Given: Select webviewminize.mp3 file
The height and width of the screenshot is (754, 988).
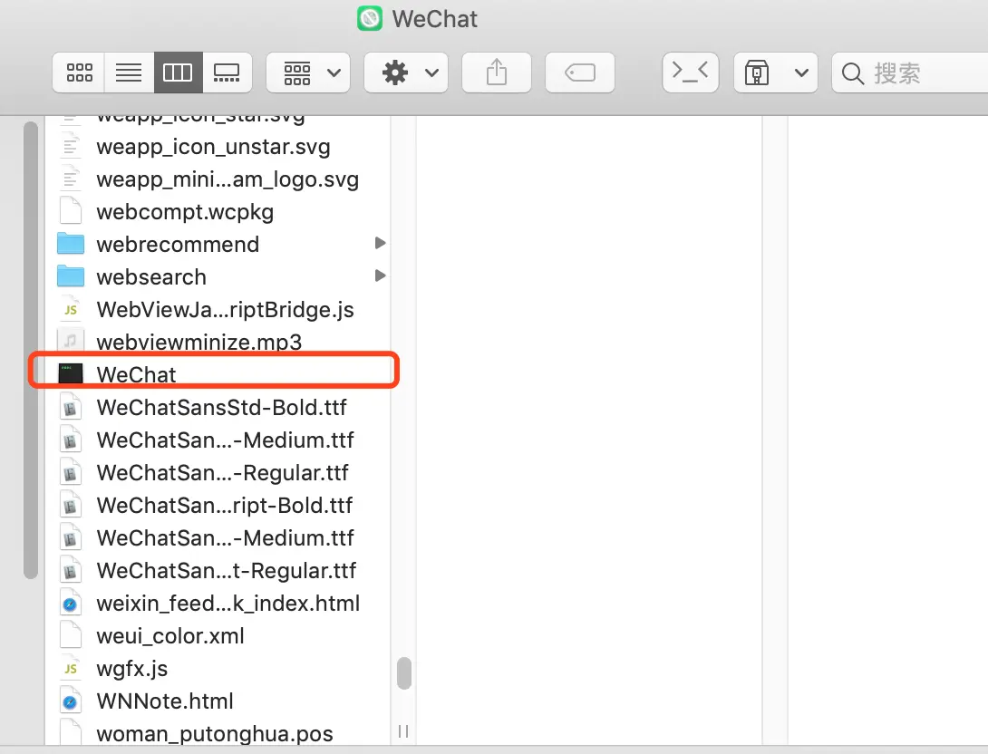Looking at the screenshot, I should 199,342.
